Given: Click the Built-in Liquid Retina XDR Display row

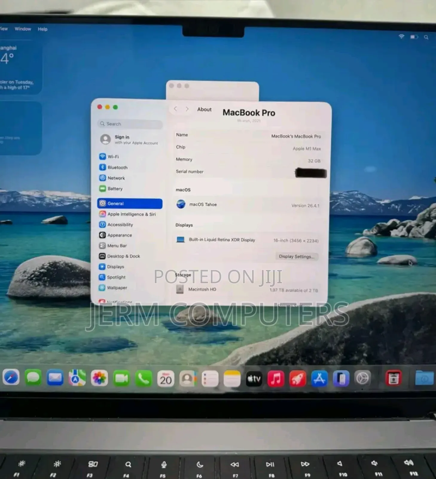Looking at the screenshot, I should tap(247, 240).
